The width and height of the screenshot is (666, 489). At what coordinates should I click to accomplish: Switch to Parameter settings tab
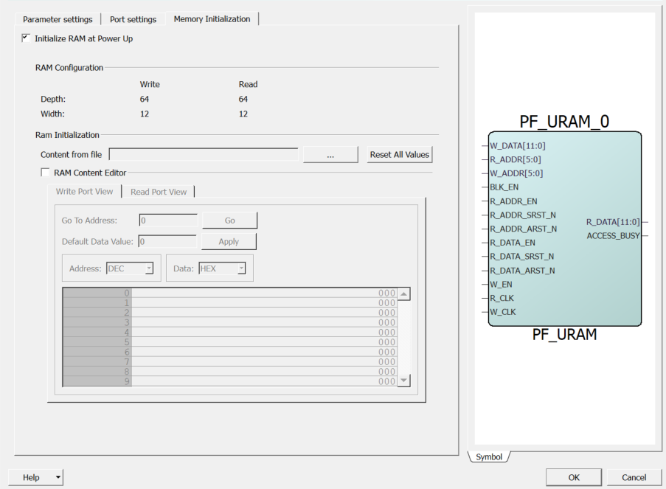click(58, 19)
